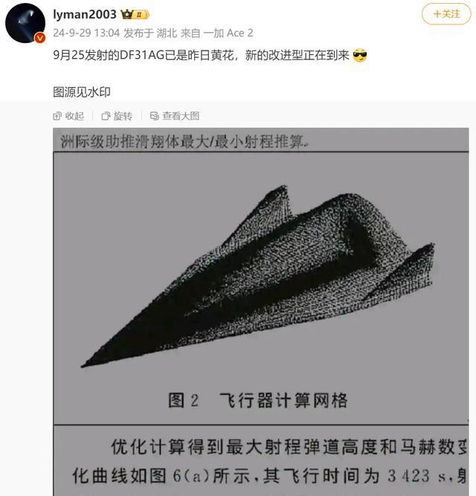Viewport: 476px width, 496px height.
Task: Collapse the image with 收起
Action: point(68,116)
